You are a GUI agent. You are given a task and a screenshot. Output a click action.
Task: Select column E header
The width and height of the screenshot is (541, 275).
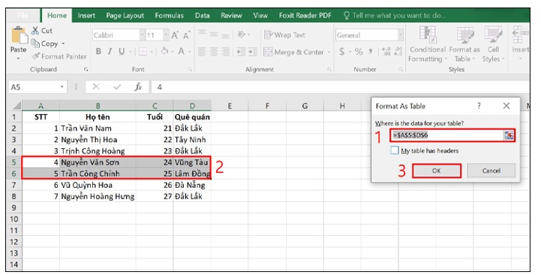[230, 106]
